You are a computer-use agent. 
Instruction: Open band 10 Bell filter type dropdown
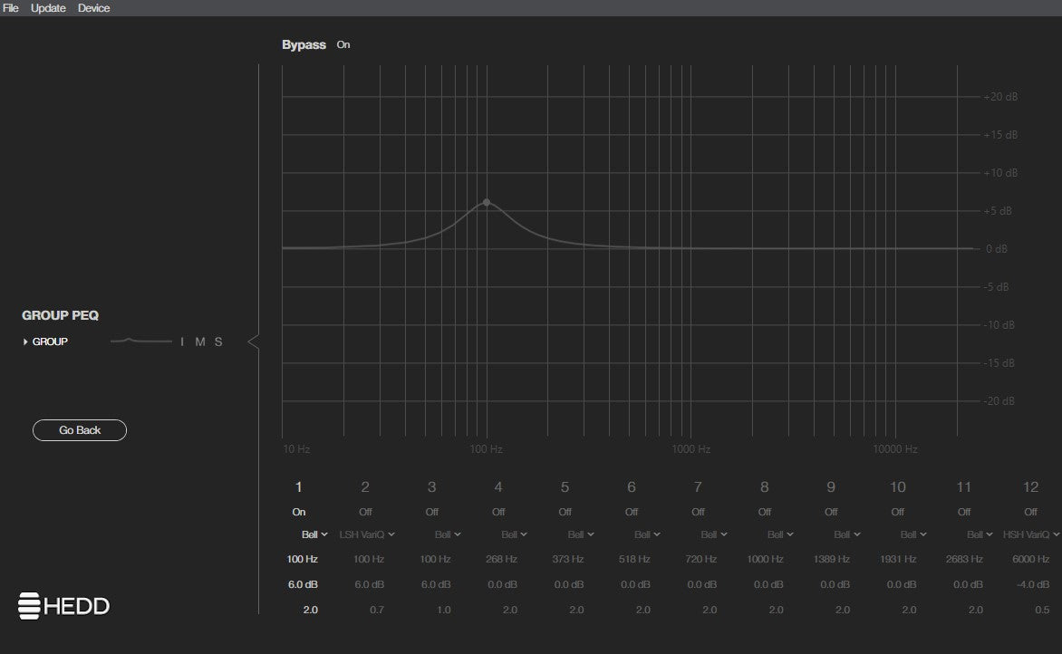913,534
